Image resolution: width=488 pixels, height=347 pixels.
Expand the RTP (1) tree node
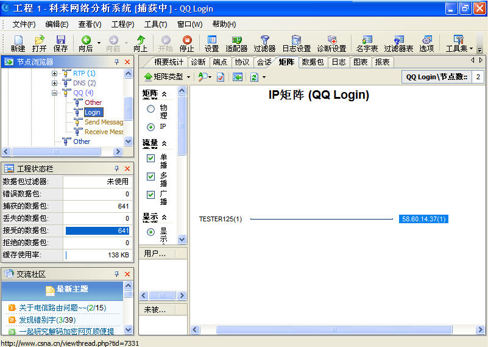(54, 74)
